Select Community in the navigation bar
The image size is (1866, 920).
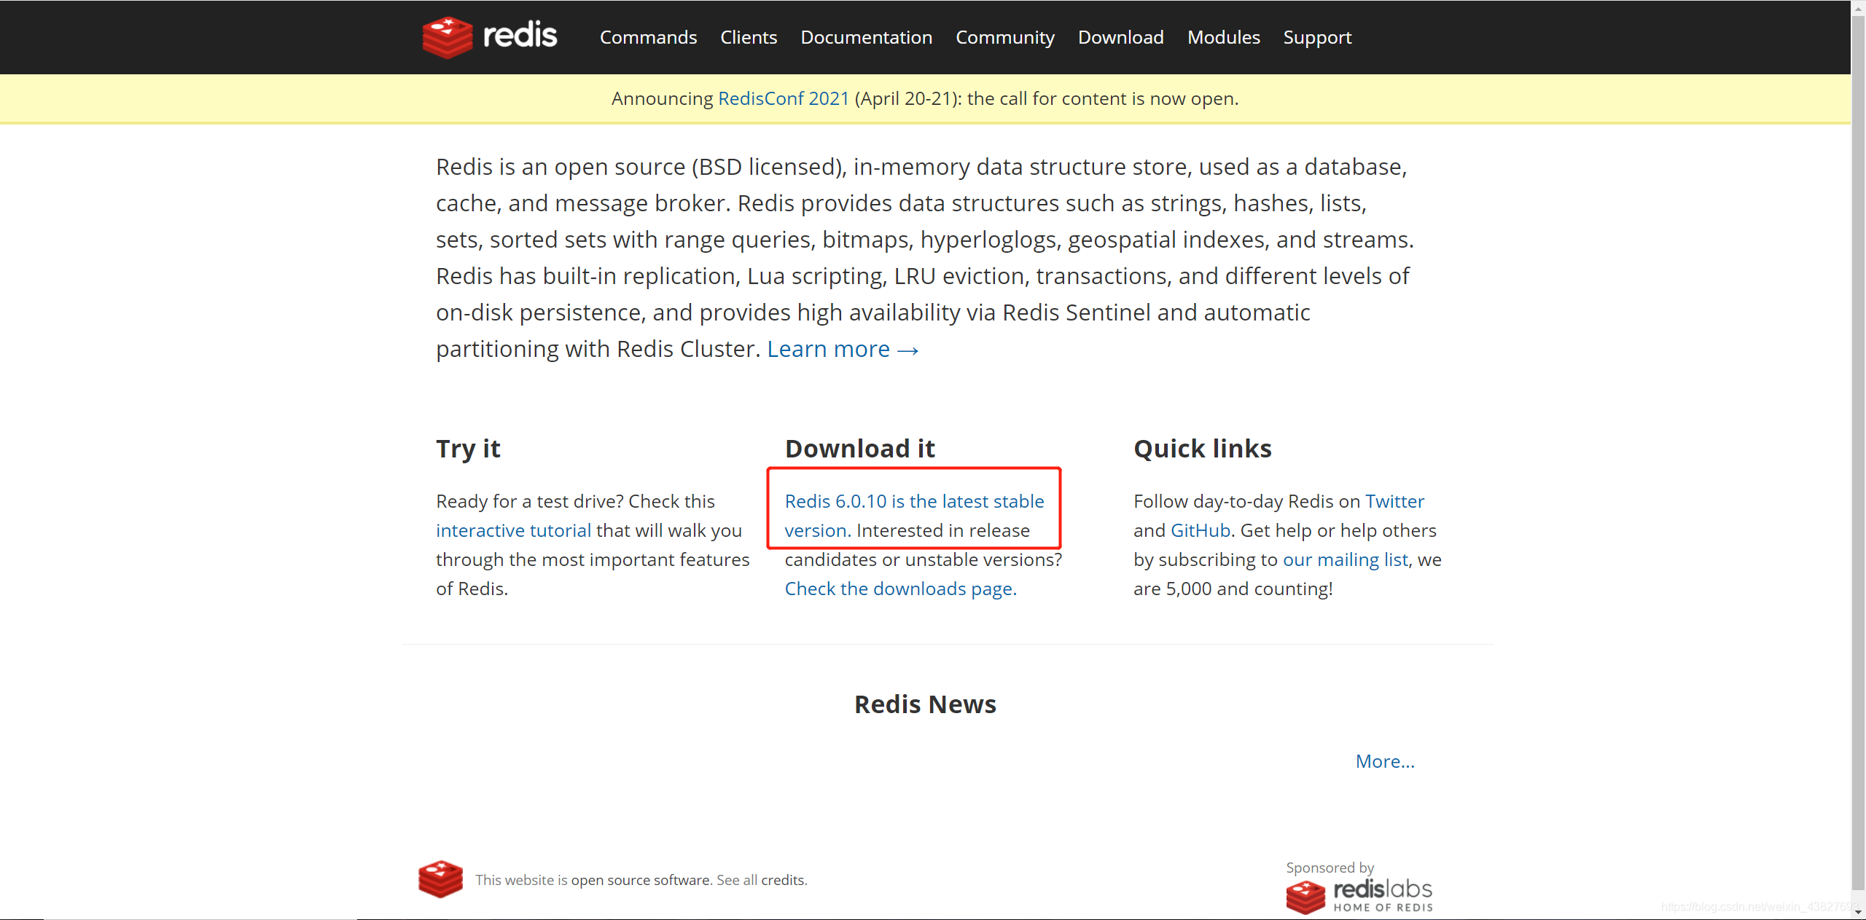point(1005,37)
